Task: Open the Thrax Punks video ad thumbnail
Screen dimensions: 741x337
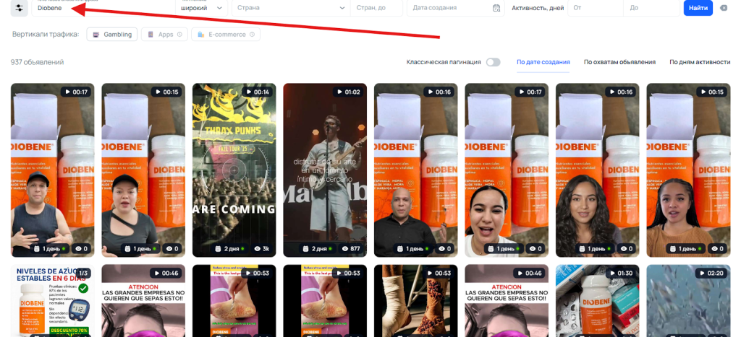Action: [234, 170]
